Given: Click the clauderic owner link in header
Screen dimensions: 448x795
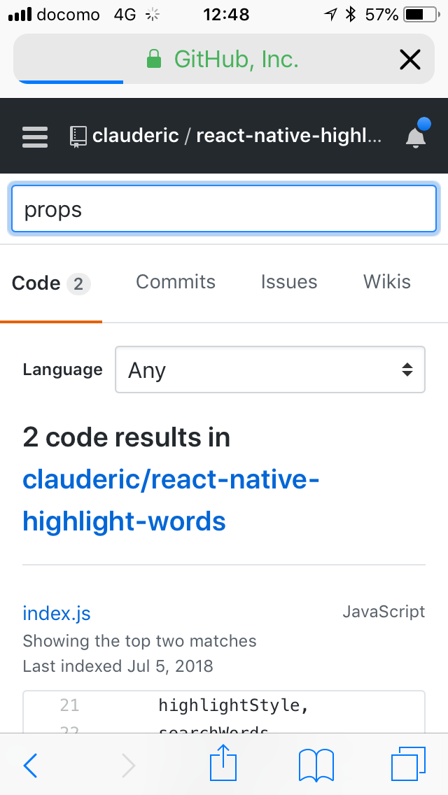Looking at the screenshot, I should pos(136,136).
